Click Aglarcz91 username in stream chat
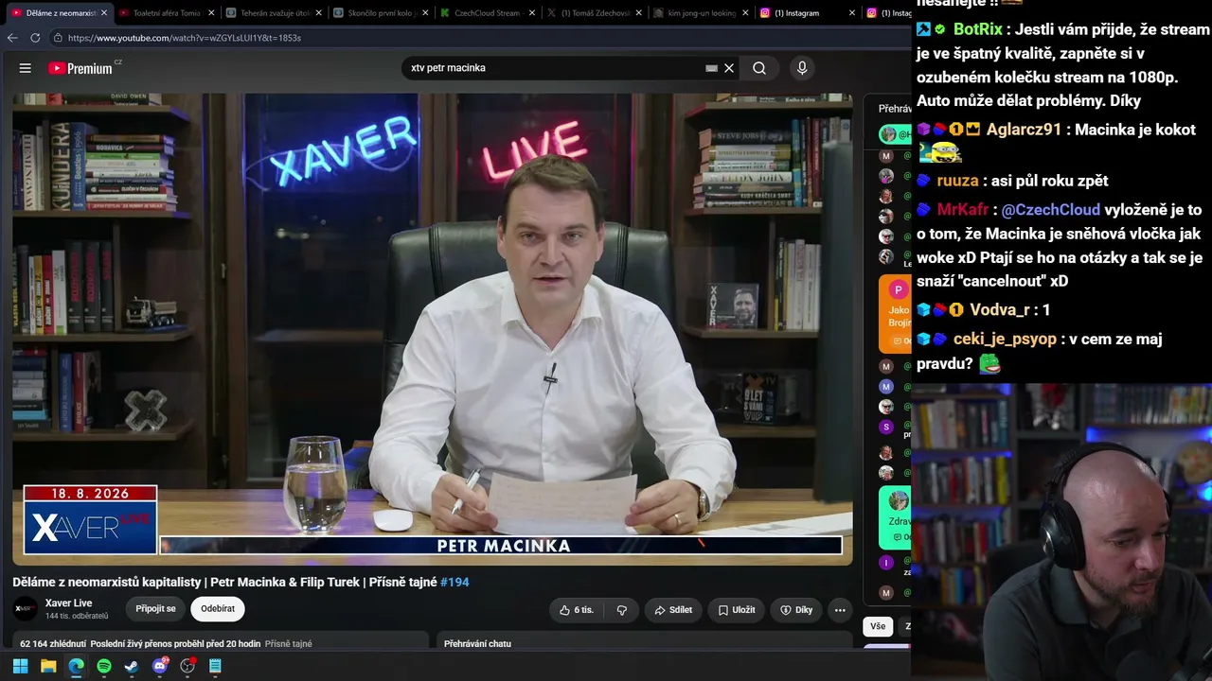1212x681 pixels. [x=1024, y=130]
